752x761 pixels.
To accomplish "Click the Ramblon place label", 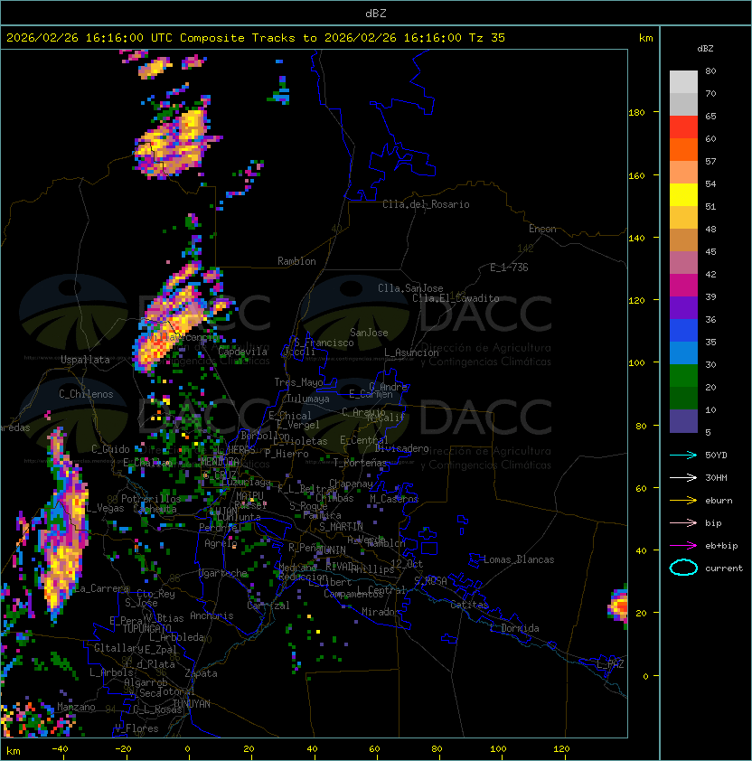I will click(x=296, y=261).
